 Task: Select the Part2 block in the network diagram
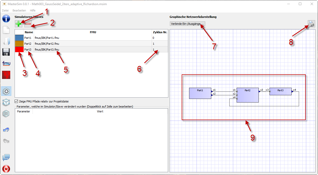(x=248, y=95)
